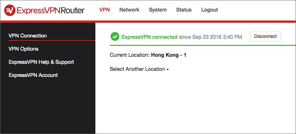Go to the Status page
This screenshot has width=296, height=134.
click(184, 10)
